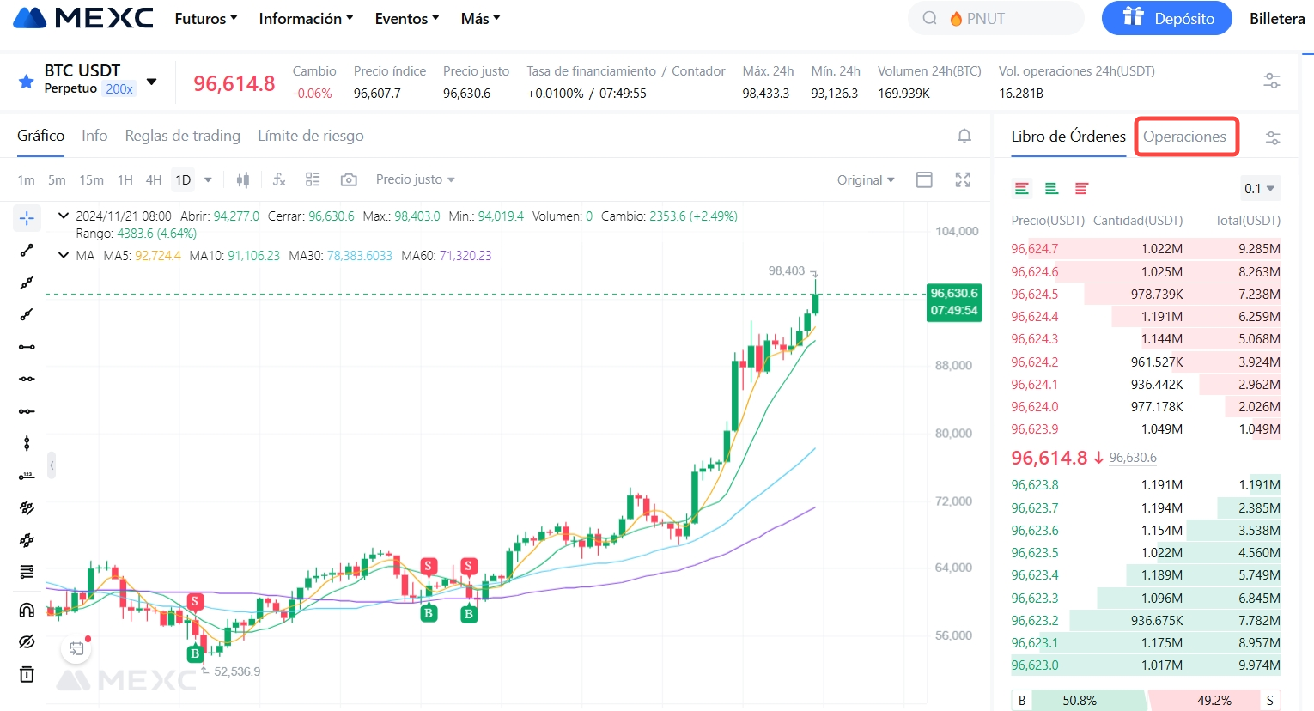Viewport: 1314px width, 711px height.
Task: Select the Libro de Órdenes tab
Action: 1068,137
